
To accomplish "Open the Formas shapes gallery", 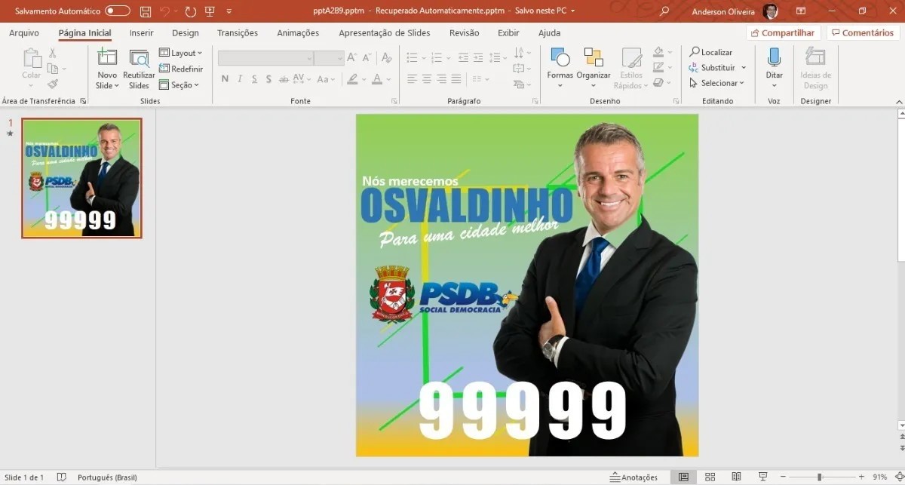I will click(560, 69).
